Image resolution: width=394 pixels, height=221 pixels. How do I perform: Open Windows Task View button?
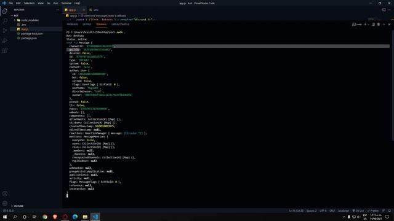34,217
